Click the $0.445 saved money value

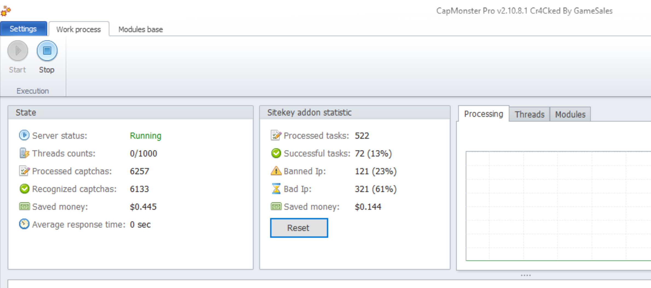(x=143, y=207)
